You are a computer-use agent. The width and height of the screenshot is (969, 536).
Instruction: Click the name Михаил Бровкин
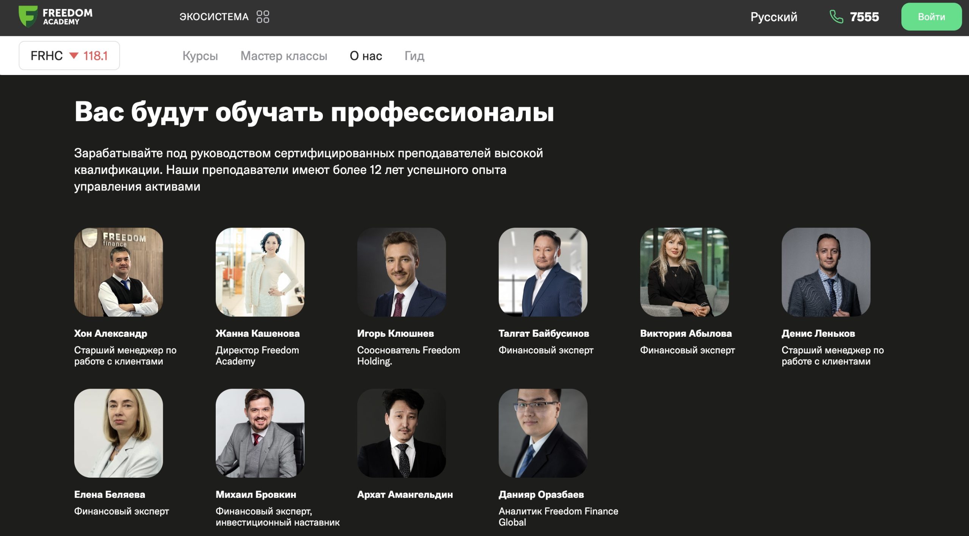pyautogui.click(x=256, y=494)
